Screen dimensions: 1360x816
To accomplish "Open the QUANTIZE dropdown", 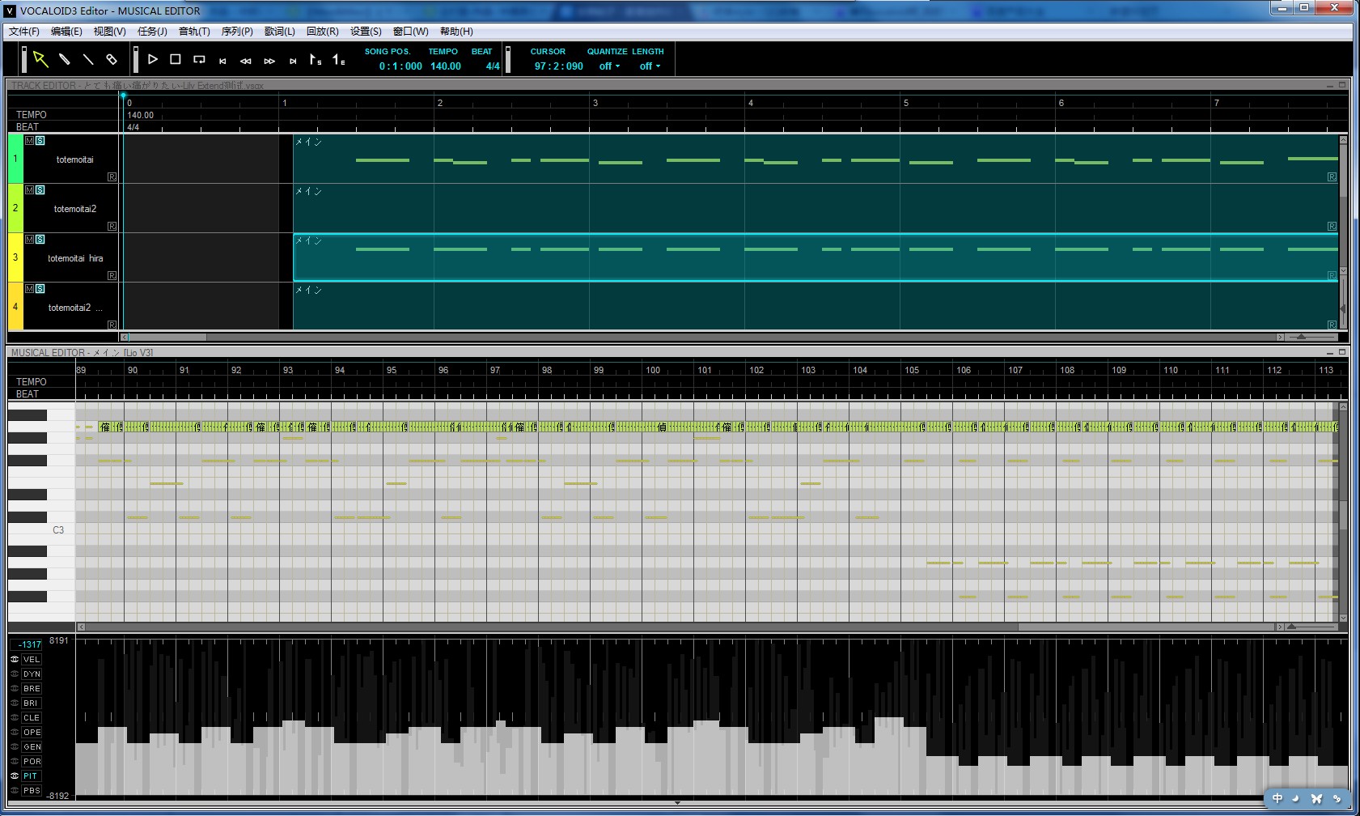I will click(x=609, y=66).
